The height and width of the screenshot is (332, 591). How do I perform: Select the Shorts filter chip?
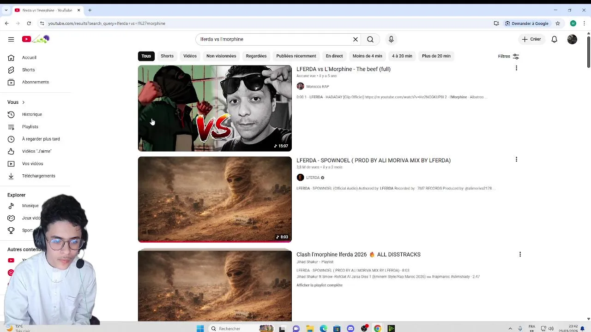pyautogui.click(x=167, y=56)
